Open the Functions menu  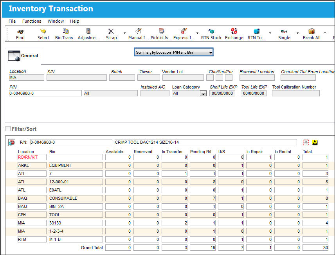pyautogui.click(x=32, y=21)
